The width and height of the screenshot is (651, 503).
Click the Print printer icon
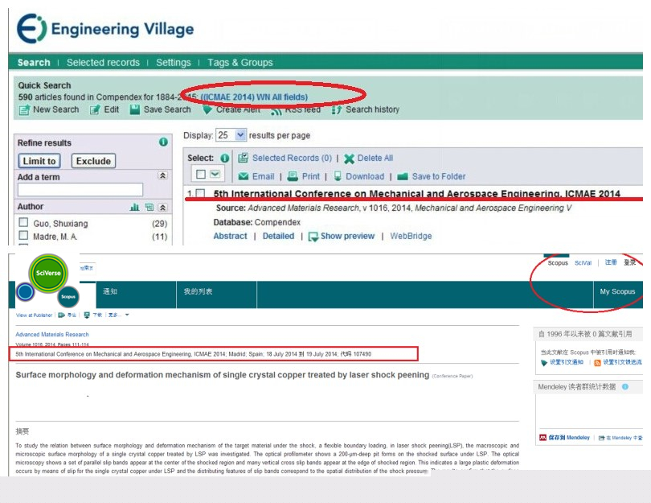(x=293, y=176)
